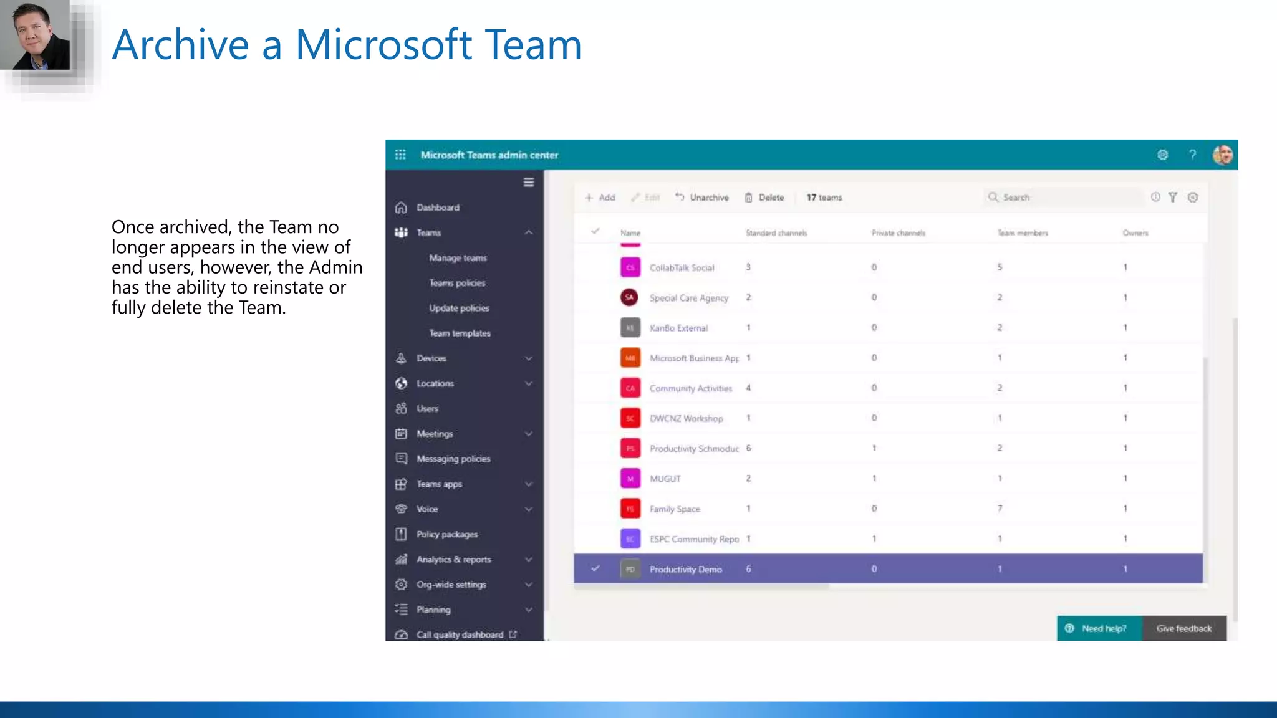The height and width of the screenshot is (718, 1277).
Task: Open the filter funnel icon
Action: (x=1173, y=198)
